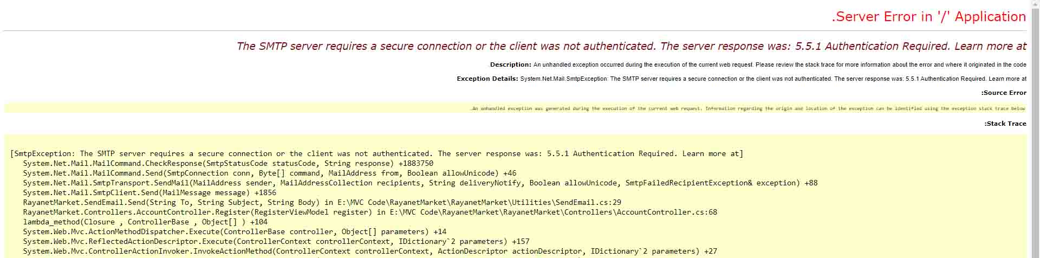
Task: Click the AccountController.cs:68 stack trace line
Action: [x=369, y=212]
